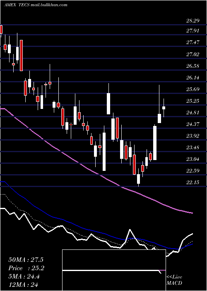The image size is (207, 291).
Task: Click the 22.15 price level label
Action: pos(193,182)
